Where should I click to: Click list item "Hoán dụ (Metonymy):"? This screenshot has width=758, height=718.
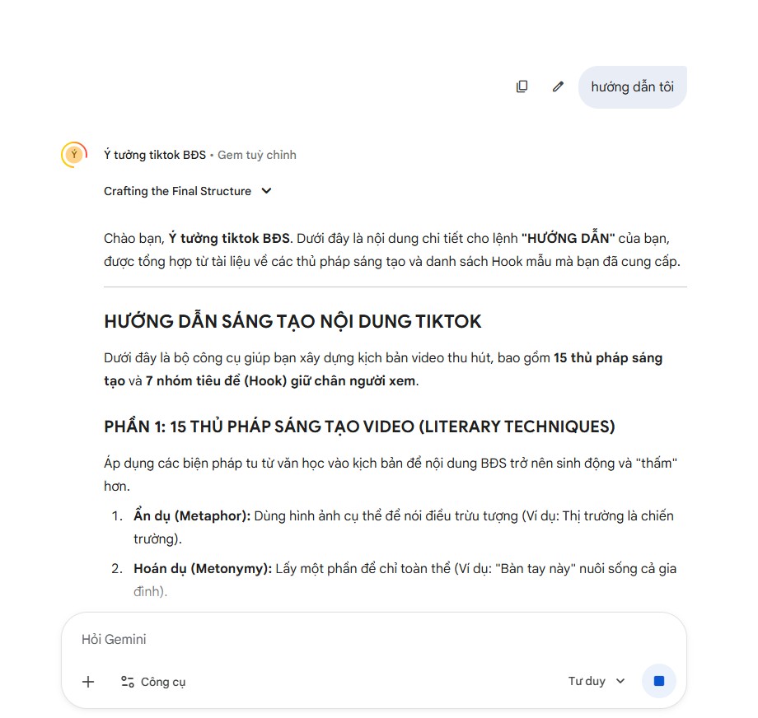[x=203, y=569]
